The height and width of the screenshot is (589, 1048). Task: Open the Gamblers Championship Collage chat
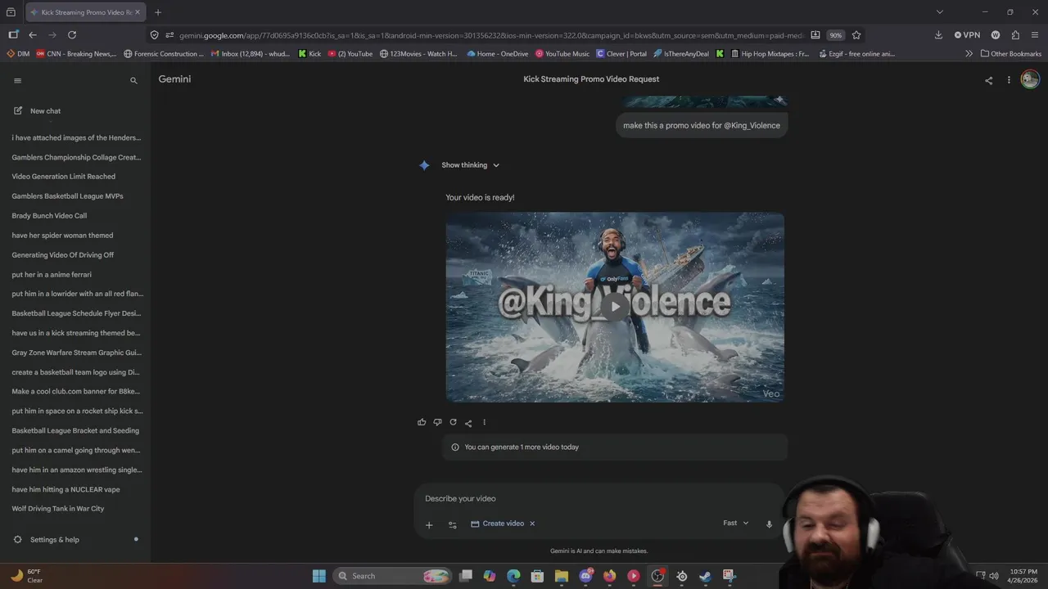pos(76,157)
